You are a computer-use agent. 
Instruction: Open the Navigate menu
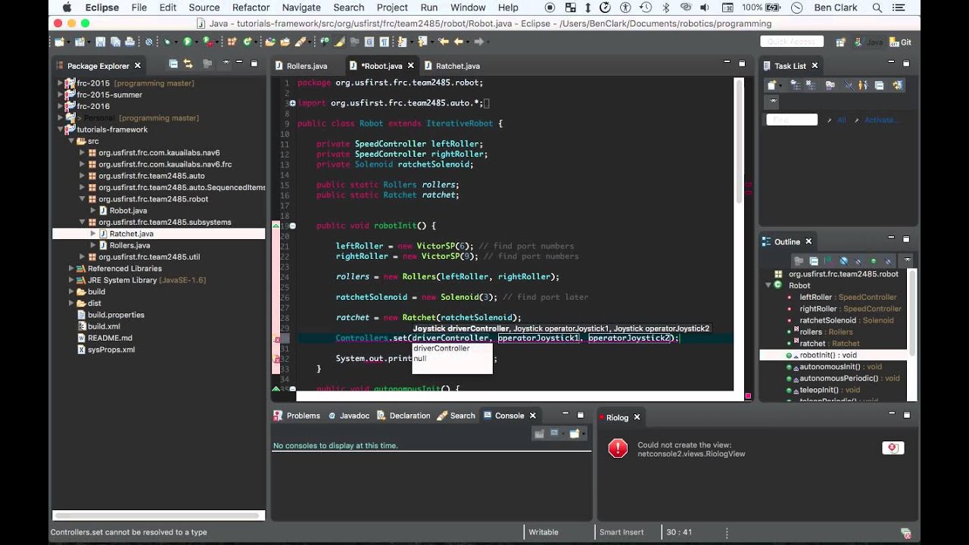click(301, 8)
